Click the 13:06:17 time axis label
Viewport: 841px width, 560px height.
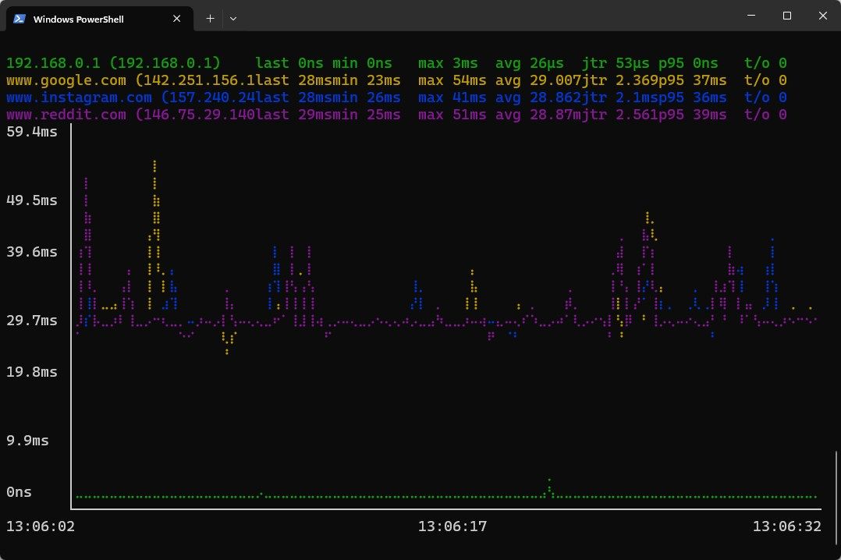pos(452,526)
